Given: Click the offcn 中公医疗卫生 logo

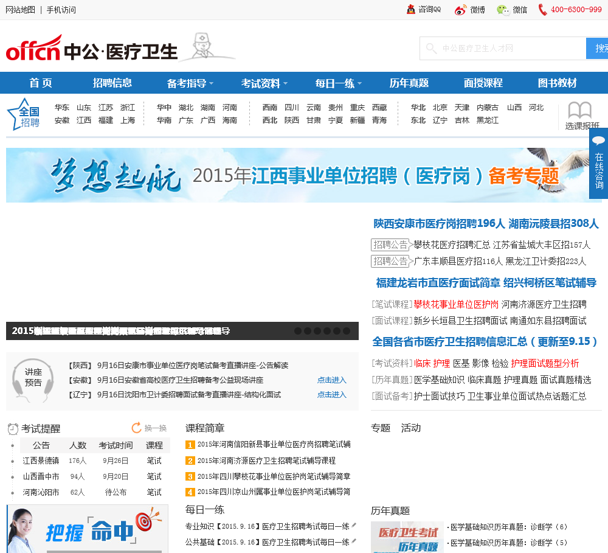Looking at the screenshot, I should [x=92, y=49].
